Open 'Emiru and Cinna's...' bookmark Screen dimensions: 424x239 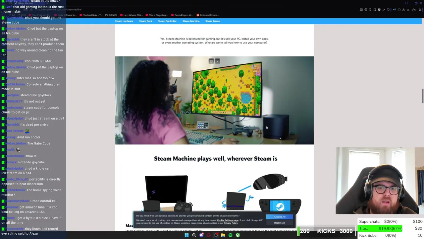coord(207,15)
